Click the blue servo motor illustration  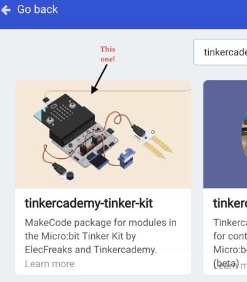tap(126, 158)
